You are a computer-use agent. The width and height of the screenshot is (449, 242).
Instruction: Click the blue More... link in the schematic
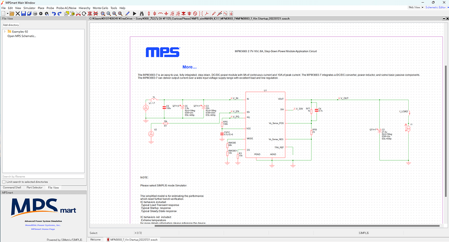(x=189, y=67)
